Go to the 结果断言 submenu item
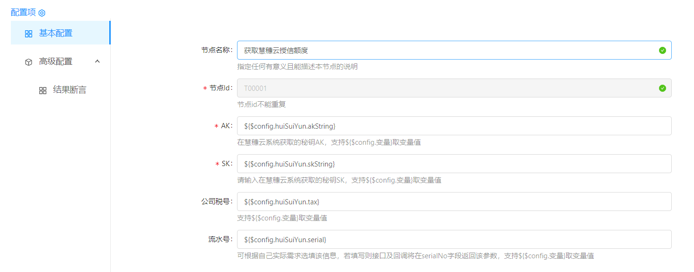Image resolution: width=694 pixels, height=272 pixels. click(x=70, y=90)
